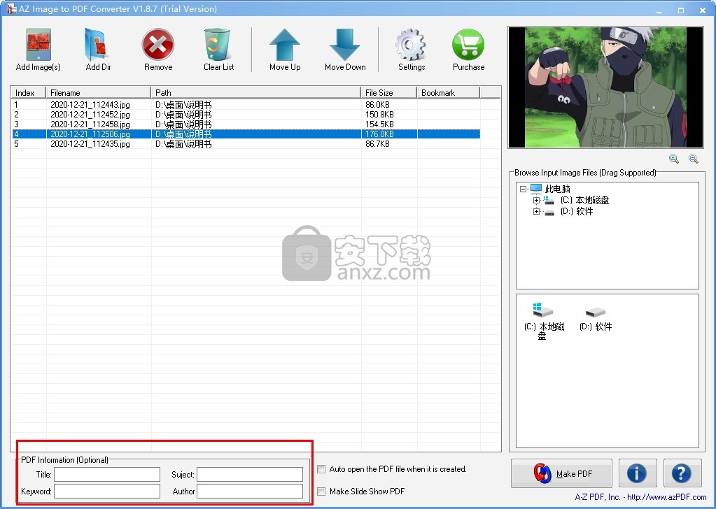Viewport: 716px width, 509px height.
Task: Select (D:) 软件 label in tree
Action: click(x=577, y=212)
